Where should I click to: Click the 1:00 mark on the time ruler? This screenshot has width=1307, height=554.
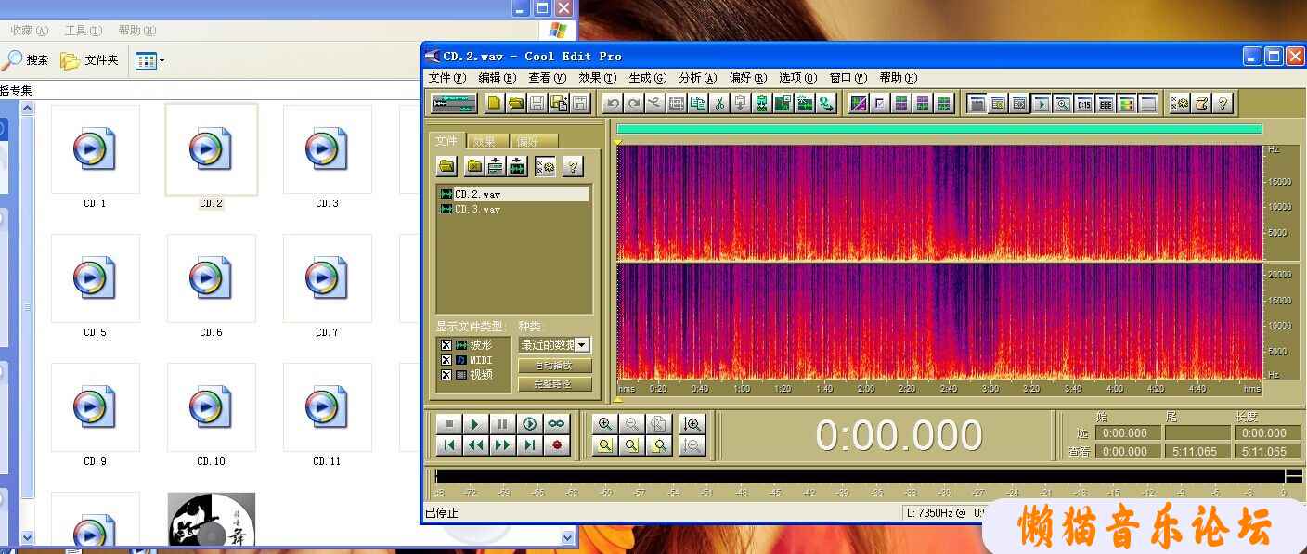point(741,389)
